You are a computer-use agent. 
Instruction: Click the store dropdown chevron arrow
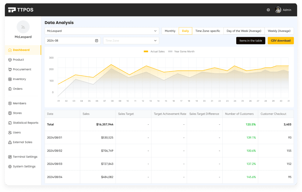tap(155, 31)
